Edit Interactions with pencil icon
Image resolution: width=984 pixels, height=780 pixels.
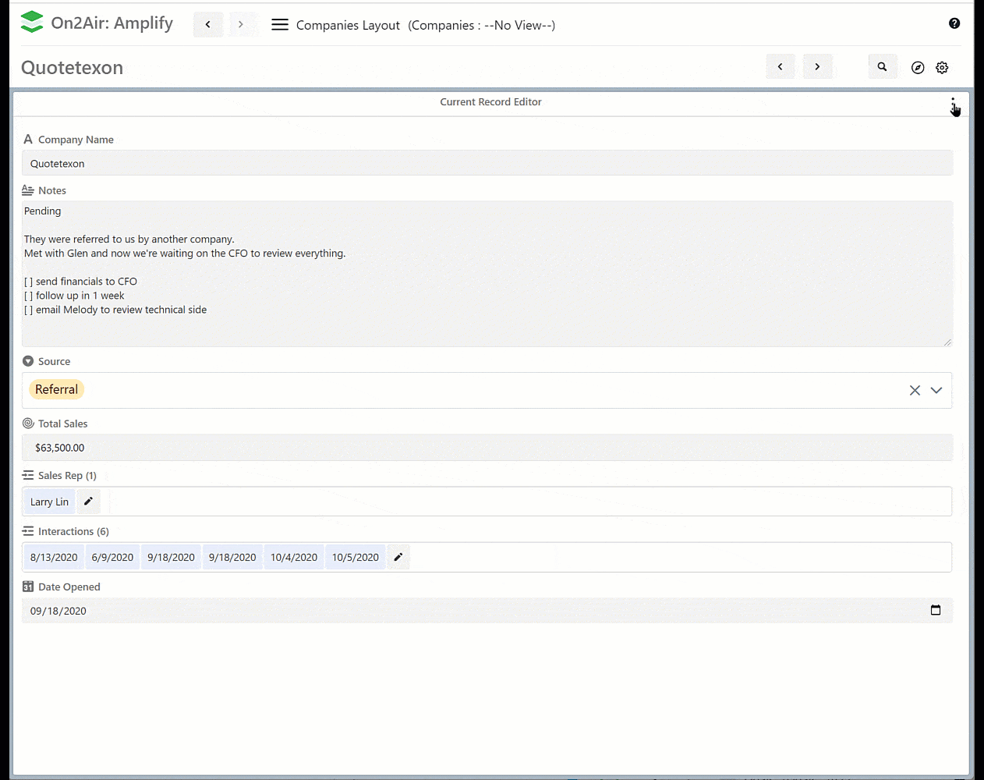pos(398,557)
